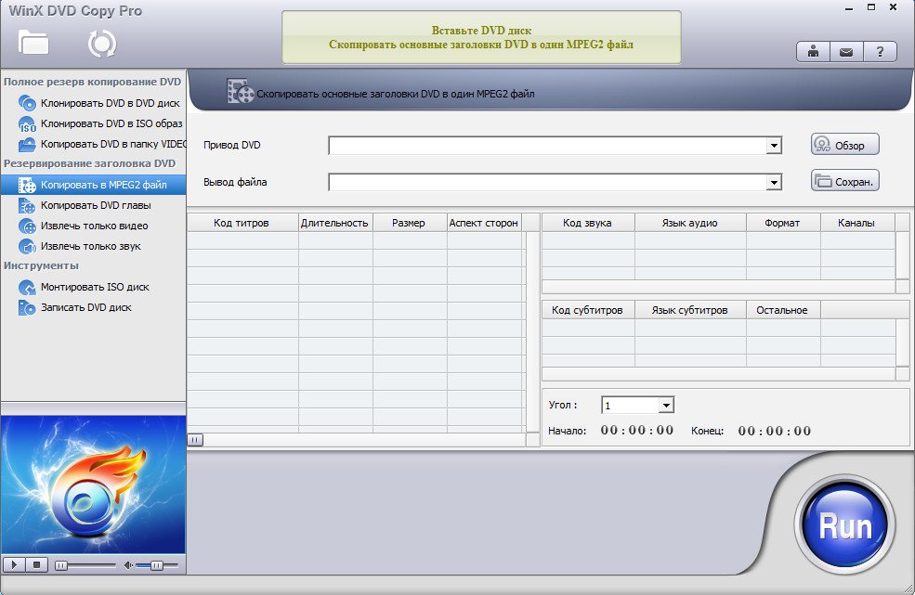Minimize the WinX DVD Copy Pro window

850,8
